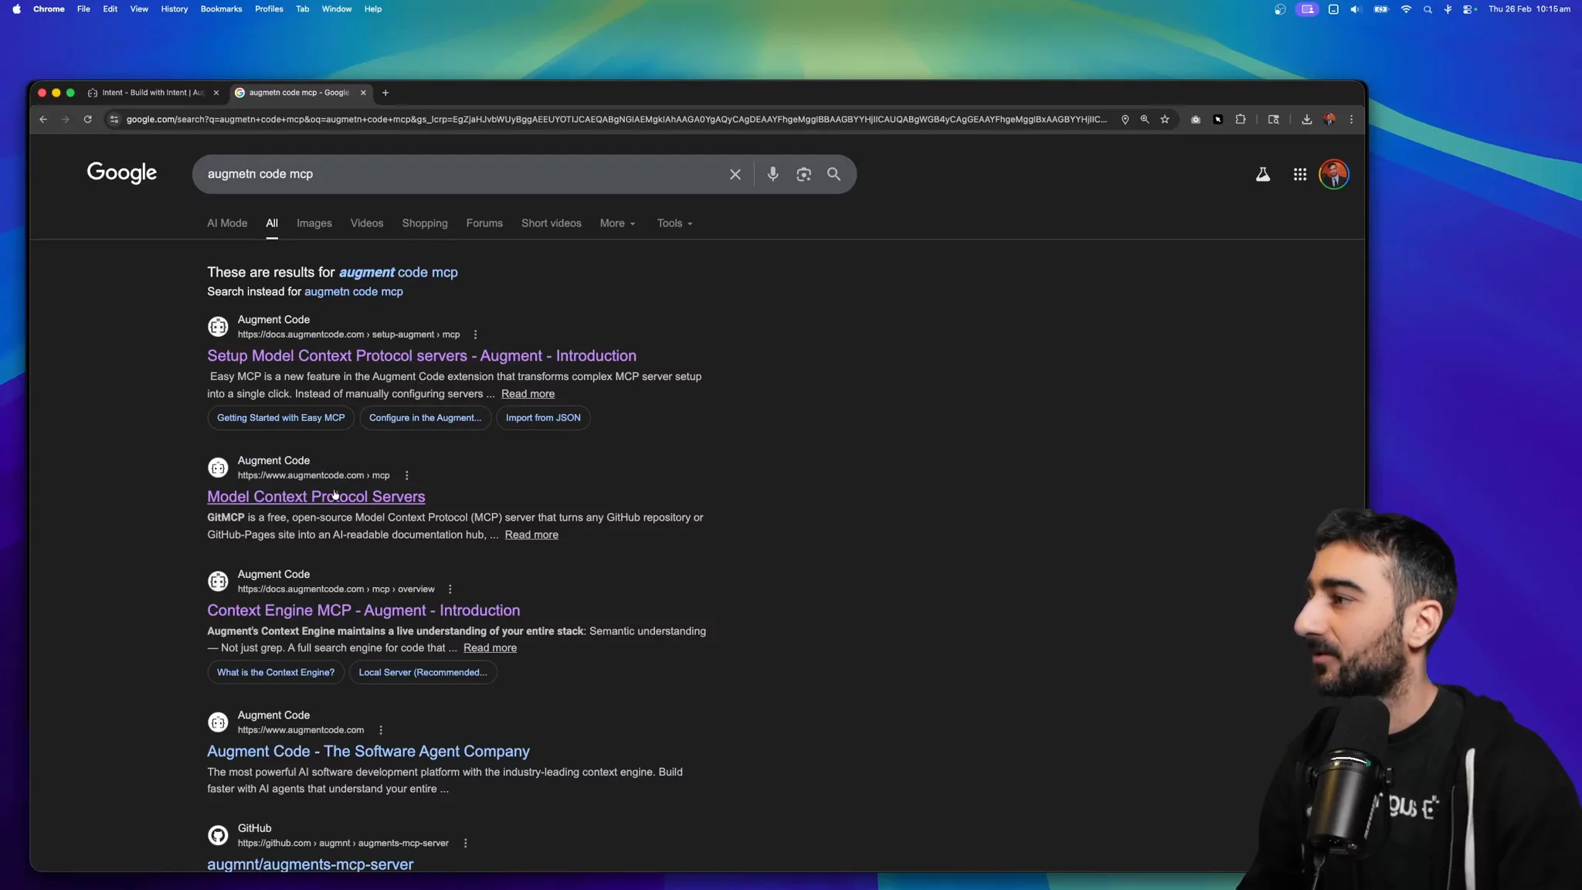Expand the Tools dropdown
1582x890 pixels.
point(674,223)
